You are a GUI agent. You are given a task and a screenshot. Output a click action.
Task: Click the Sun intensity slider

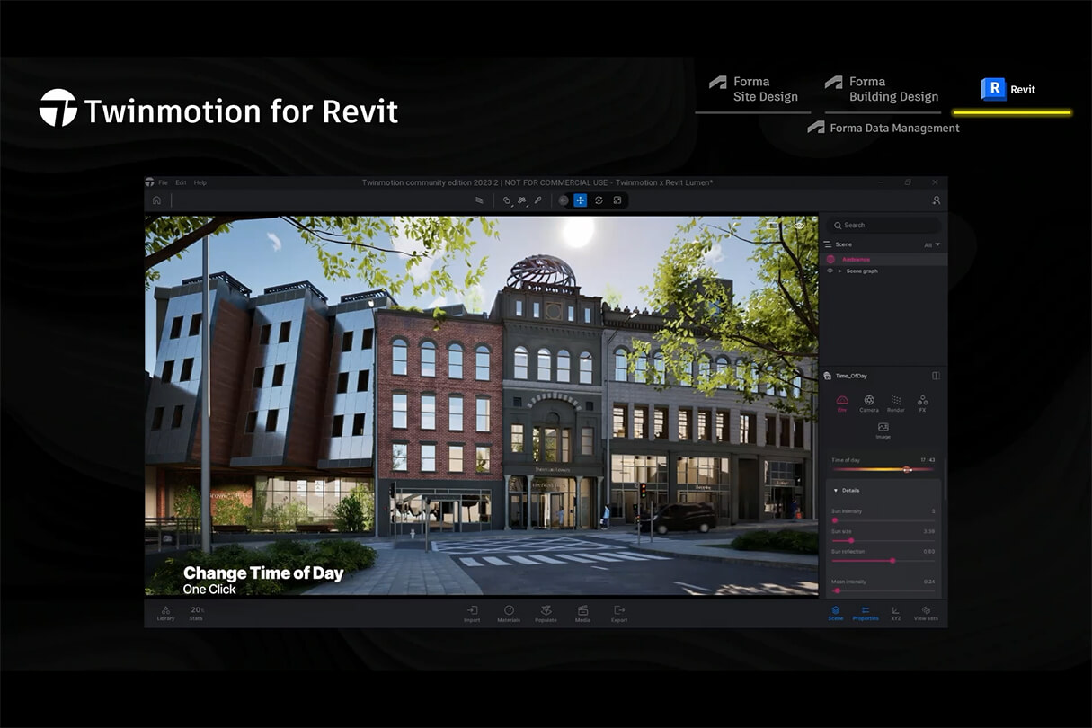click(883, 520)
